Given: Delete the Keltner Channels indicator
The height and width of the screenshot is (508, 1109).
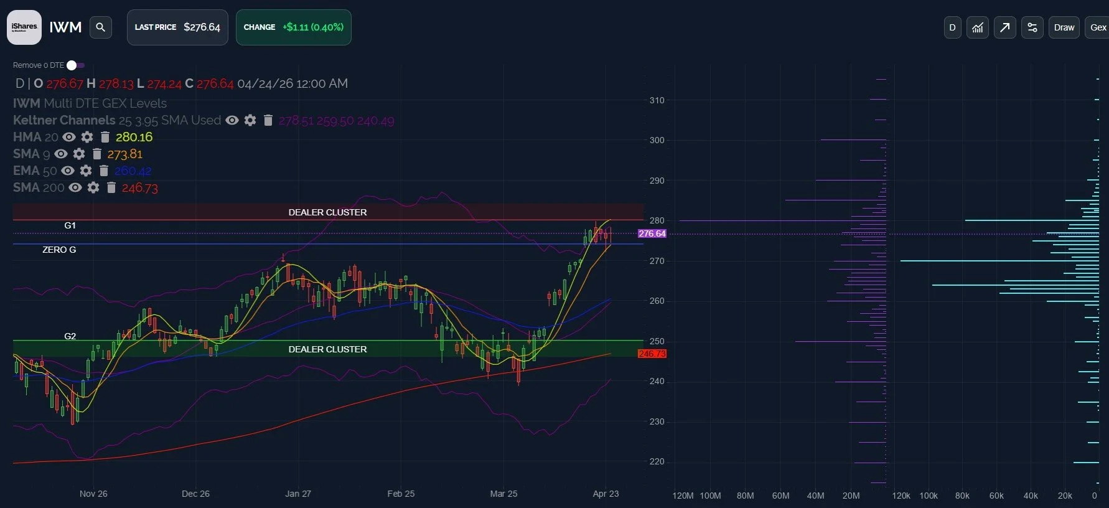Looking at the screenshot, I should pyautogui.click(x=268, y=120).
